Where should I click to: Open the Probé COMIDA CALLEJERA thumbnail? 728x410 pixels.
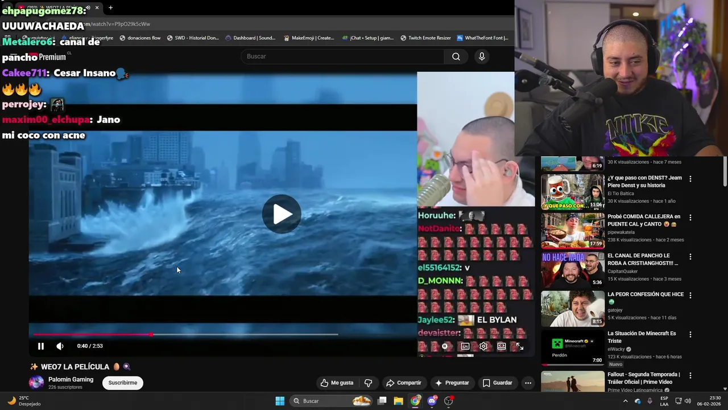(x=573, y=231)
